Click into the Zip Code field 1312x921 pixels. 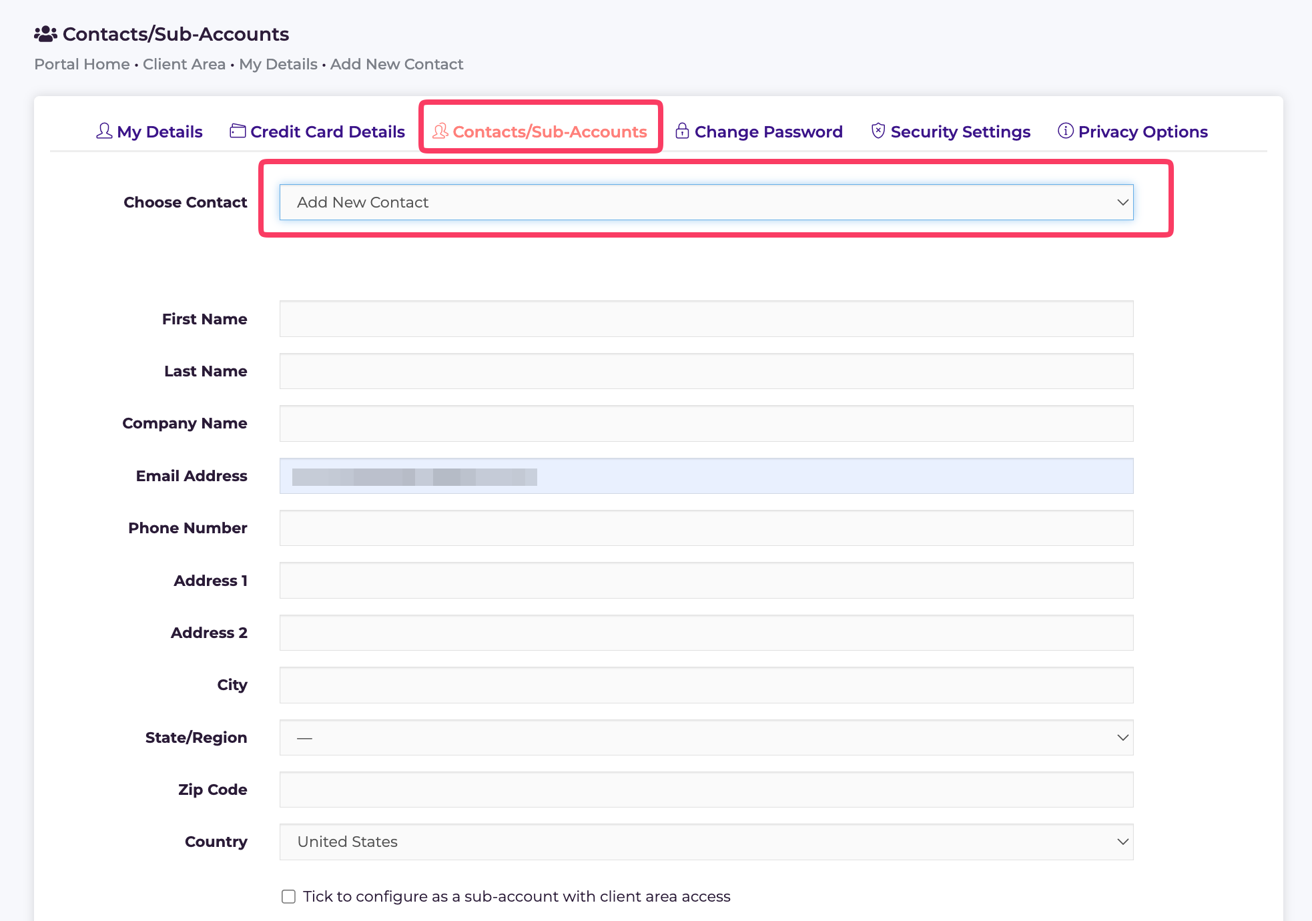706,790
